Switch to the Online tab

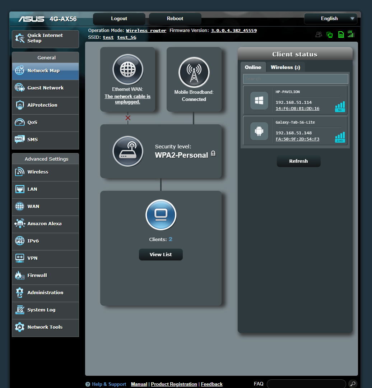[x=253, y=67]
